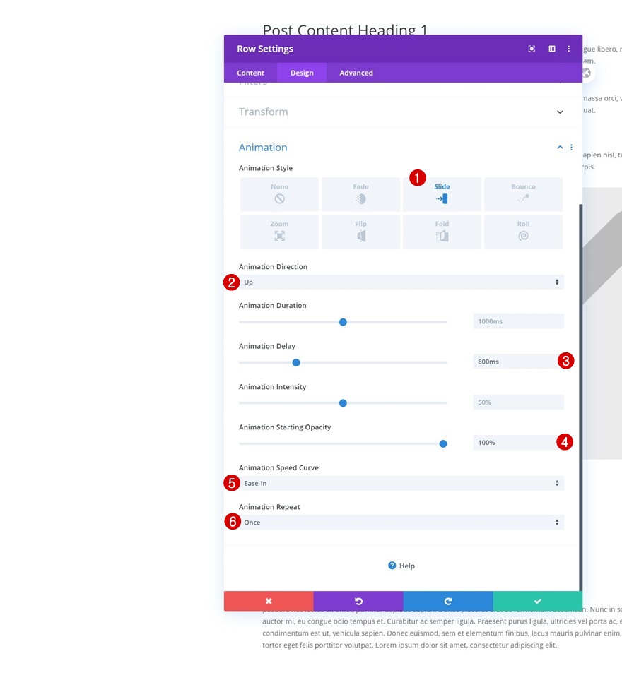Image resolution: width=622 pixels, height=680 pixels.
Task: Click the Animation Delay 800ms field
Action: [518, 362]
